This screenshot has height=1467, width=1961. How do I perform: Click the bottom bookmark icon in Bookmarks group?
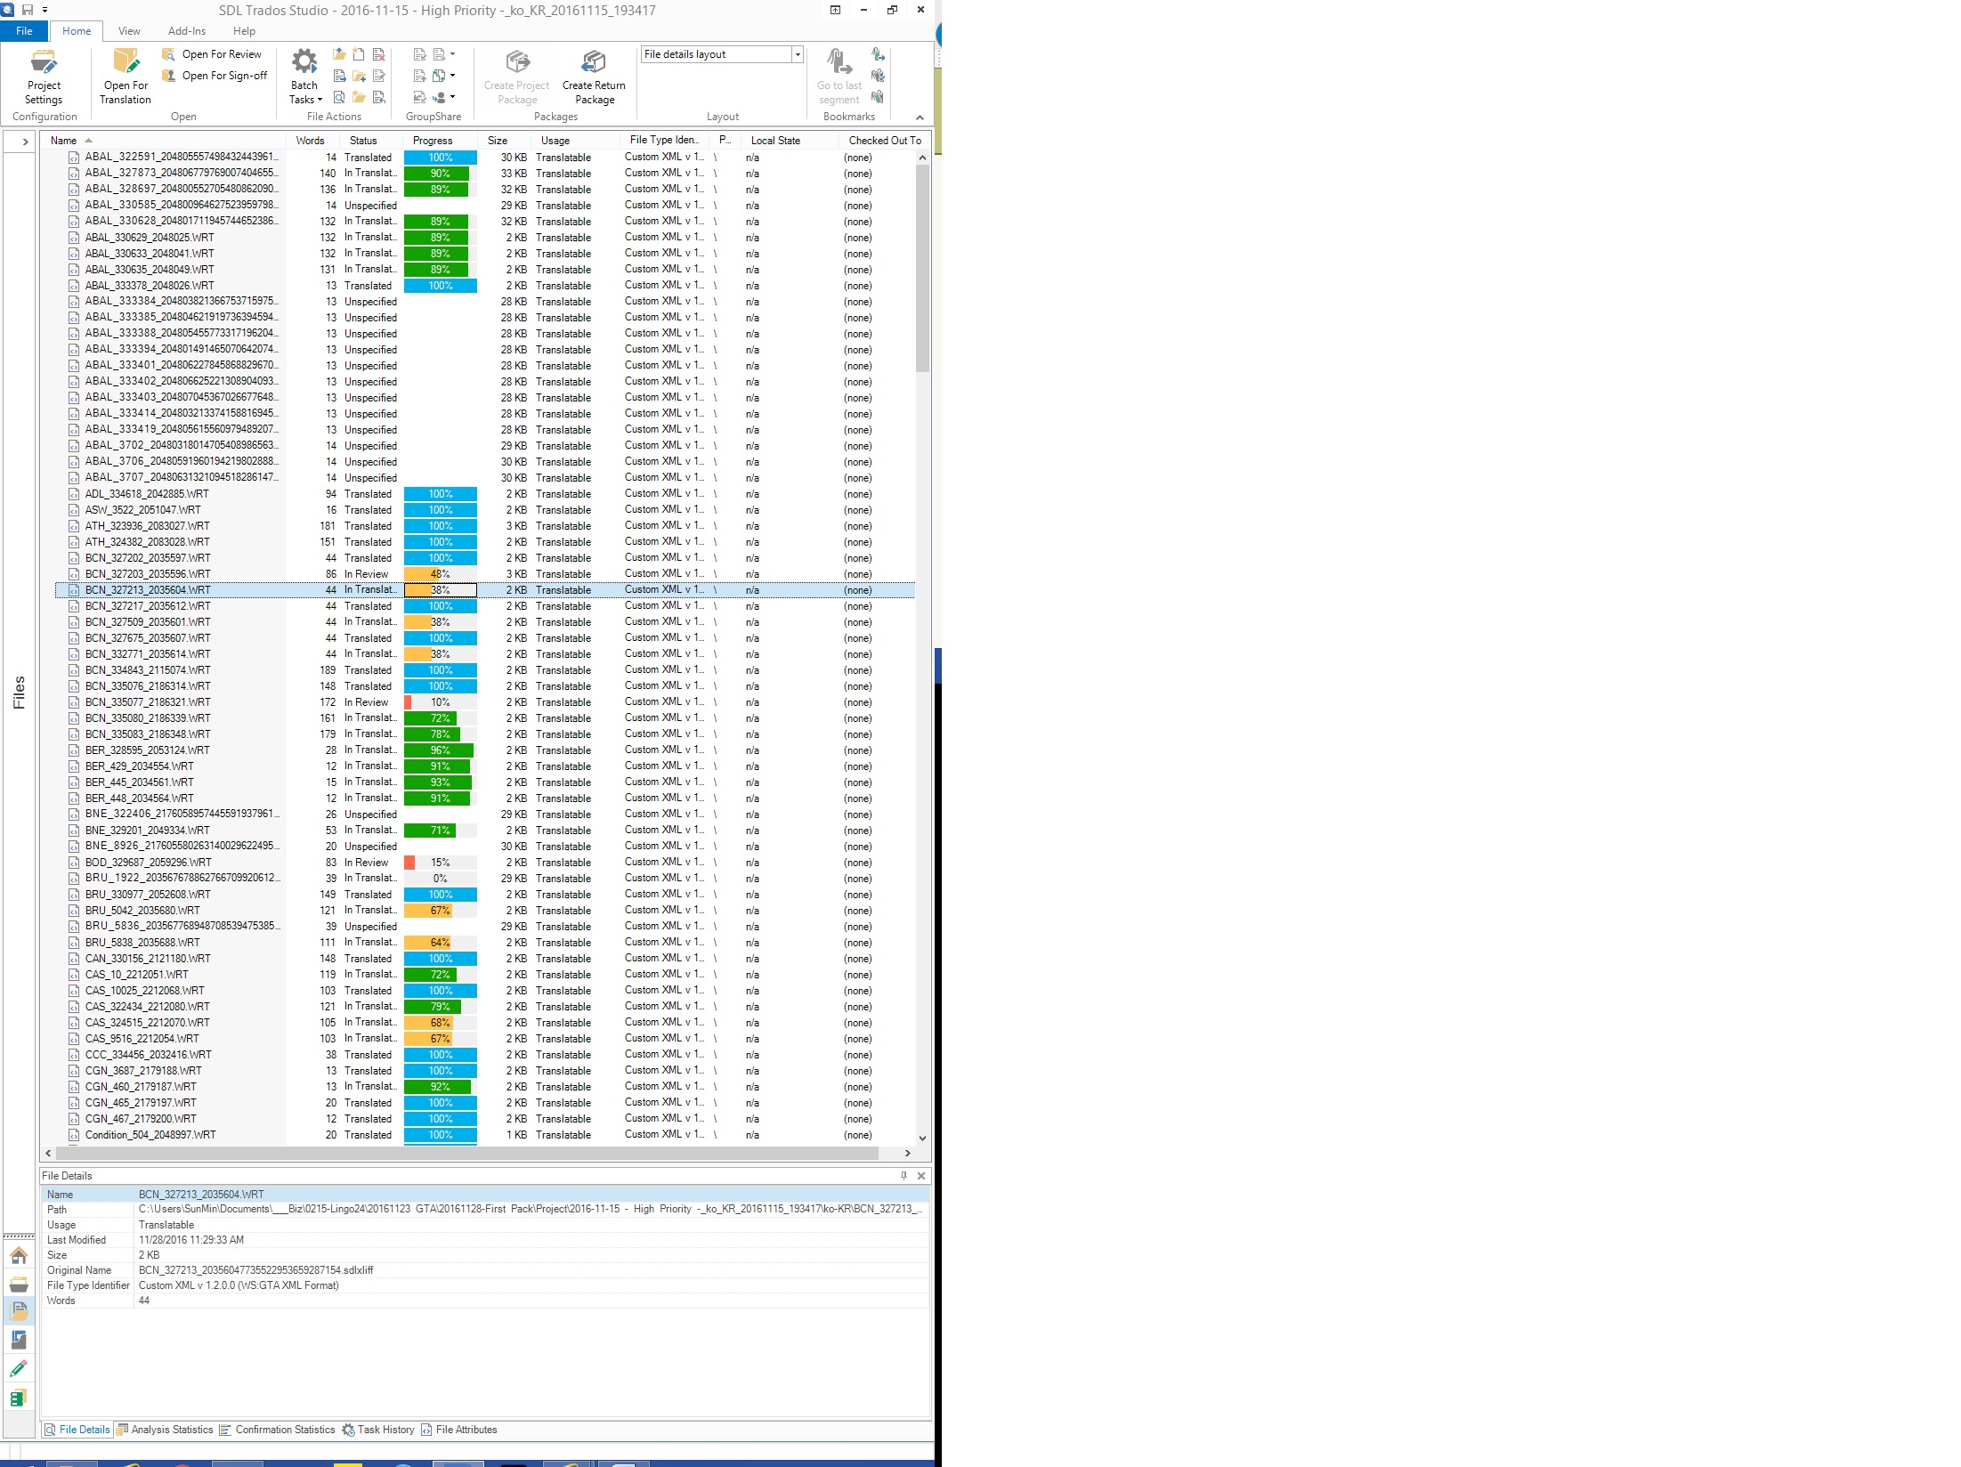coord(878,97)
